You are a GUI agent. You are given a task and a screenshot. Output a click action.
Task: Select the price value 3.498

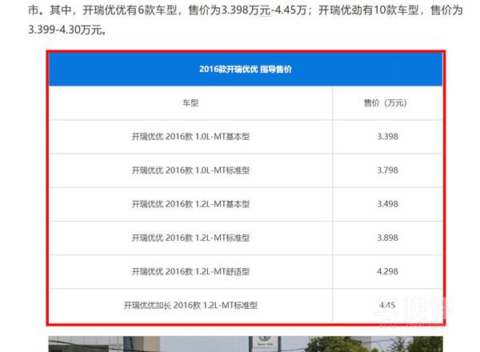coord(387,204)
